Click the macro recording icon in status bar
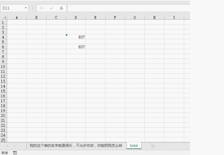This screenshot has width=224, height=155. click(x=15, y=153)
